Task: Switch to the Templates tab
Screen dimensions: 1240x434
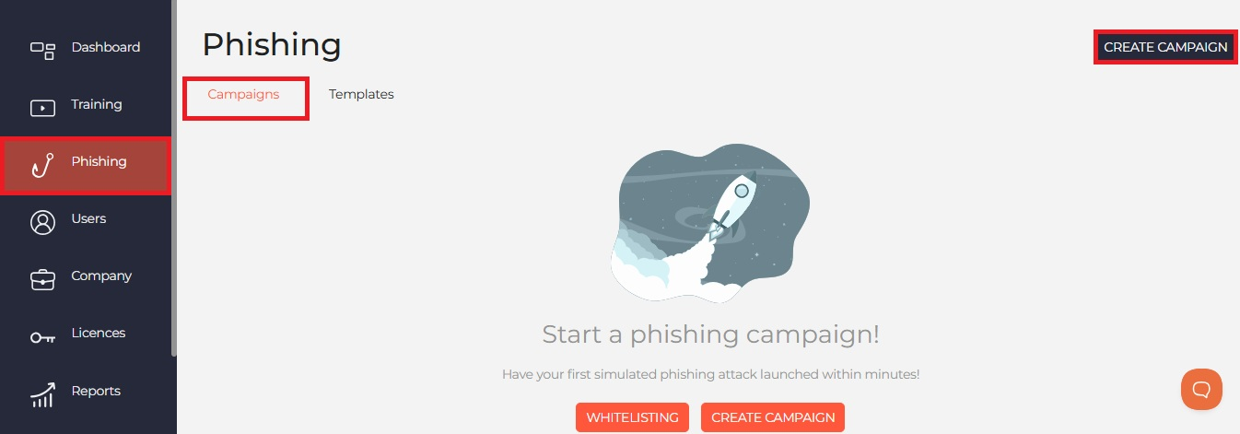Action: pos(361,94)
